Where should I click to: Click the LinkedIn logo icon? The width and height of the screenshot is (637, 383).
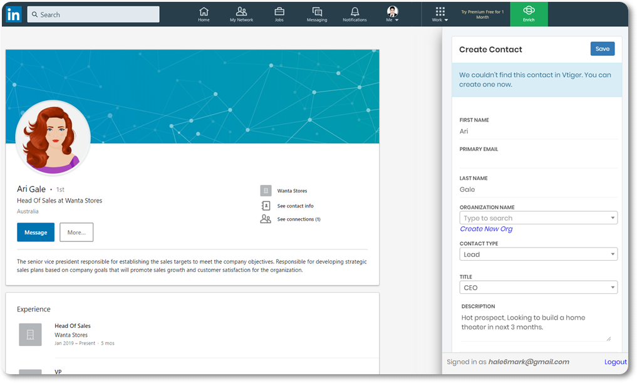point(14,14)
